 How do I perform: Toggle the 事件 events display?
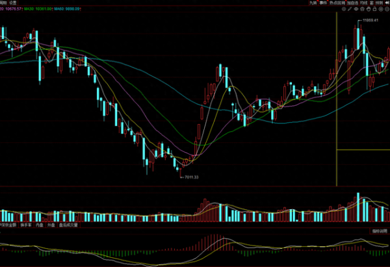(323, 3)
